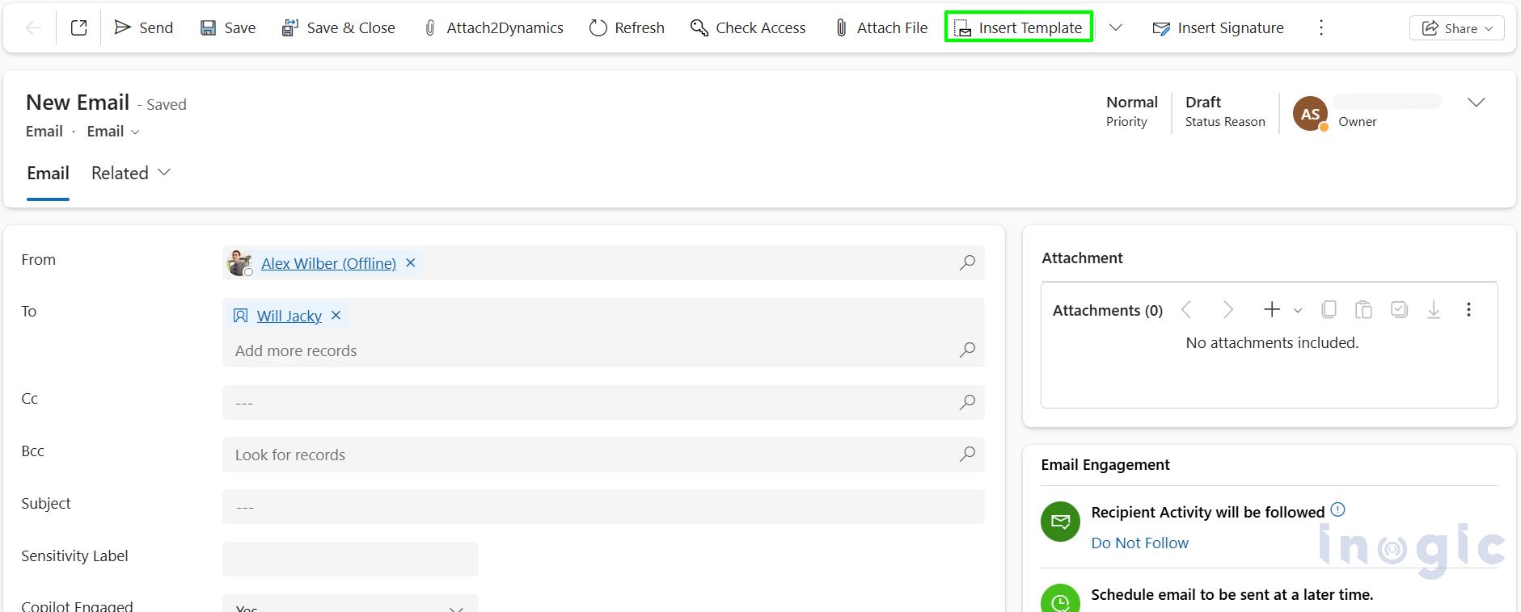1521x612 pixels.
Task: Remove Alex Wilber from the From field
Action: [x=411, y=263]
